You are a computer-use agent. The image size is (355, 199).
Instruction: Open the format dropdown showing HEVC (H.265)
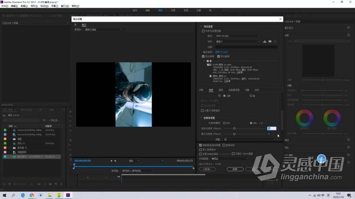237,36
